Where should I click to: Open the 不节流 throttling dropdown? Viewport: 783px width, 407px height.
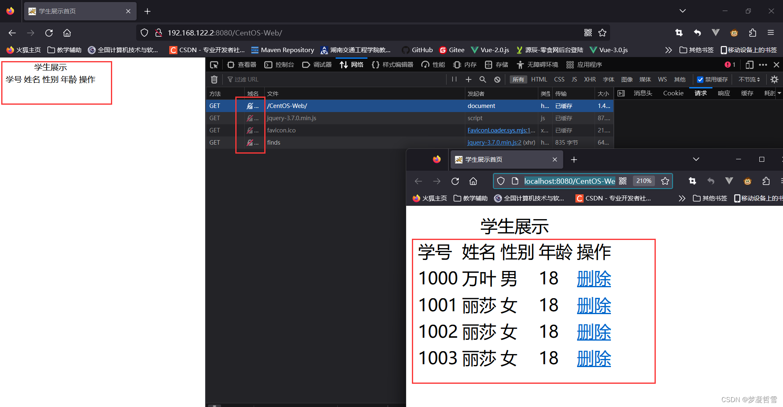click(x=749, y=79)
